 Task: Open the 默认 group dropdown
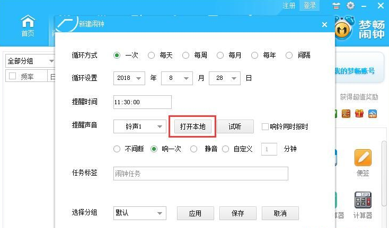click(140, 213)
